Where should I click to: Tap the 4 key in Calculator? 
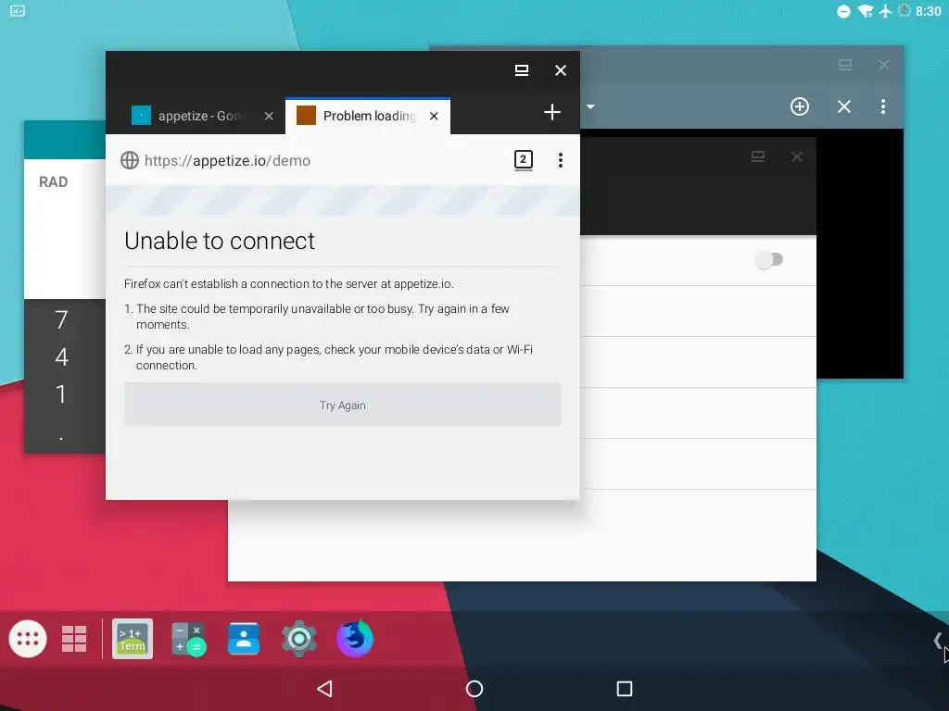point(61,356)
